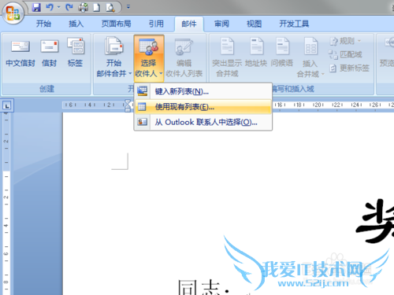Save the document from quick access toolbar
The height and width of the screenshot is (295, 394).
(36, 7)
